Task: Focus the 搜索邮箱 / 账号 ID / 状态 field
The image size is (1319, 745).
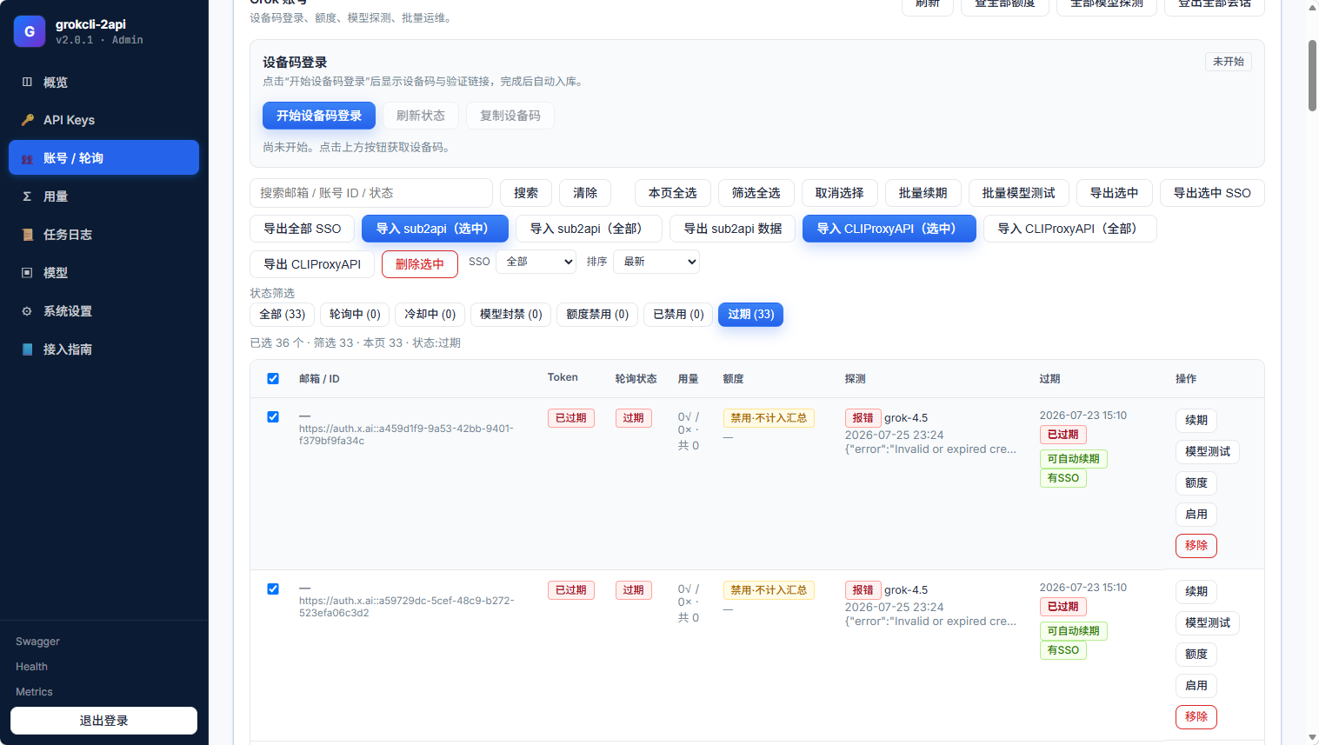Action: (x=371, y=193)
